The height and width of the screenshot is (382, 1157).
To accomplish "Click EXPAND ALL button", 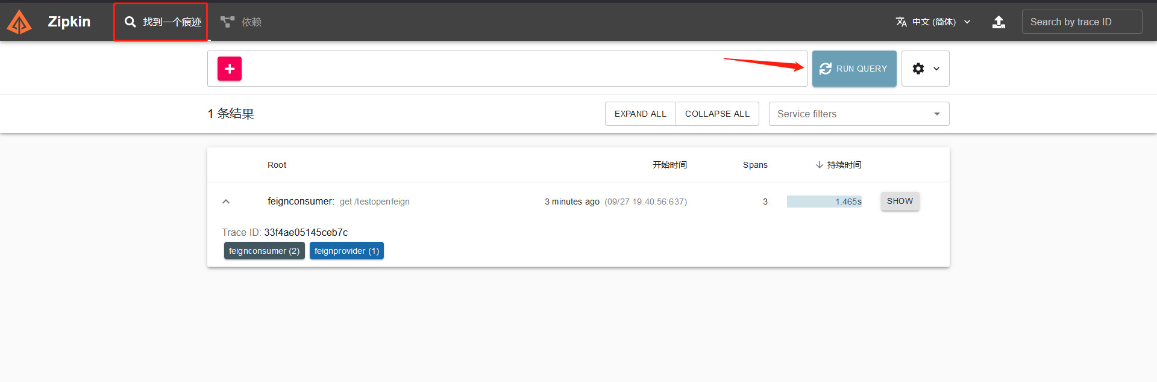I will pos(641,114).
